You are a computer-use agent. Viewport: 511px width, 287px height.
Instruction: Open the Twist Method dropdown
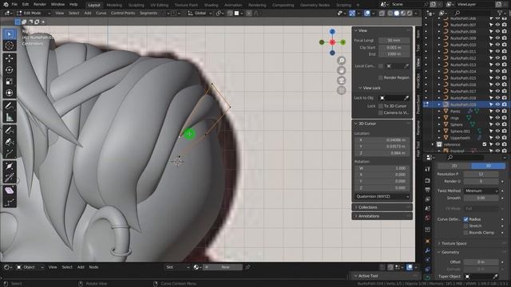[481, 191]
